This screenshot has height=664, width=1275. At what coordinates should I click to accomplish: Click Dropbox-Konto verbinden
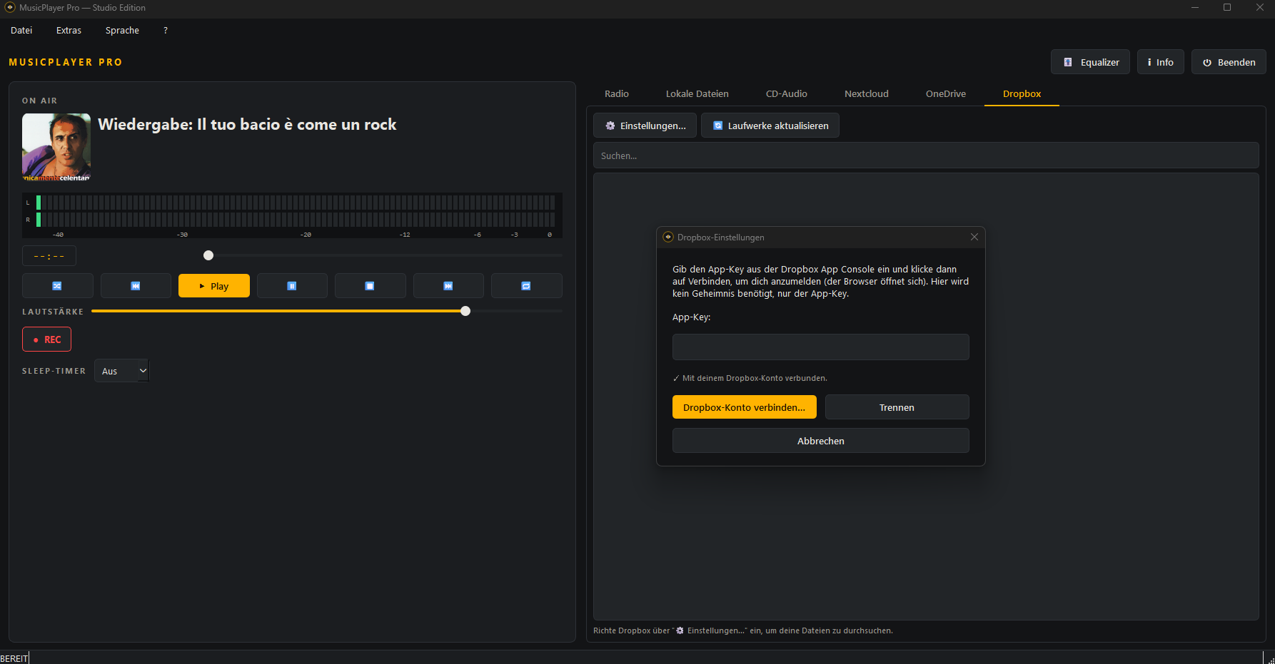(745, 407)
